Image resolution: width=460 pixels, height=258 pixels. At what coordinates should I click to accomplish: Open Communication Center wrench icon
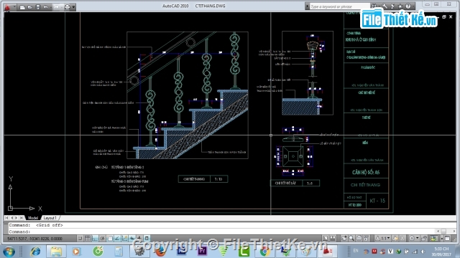(x=385, y=6)
